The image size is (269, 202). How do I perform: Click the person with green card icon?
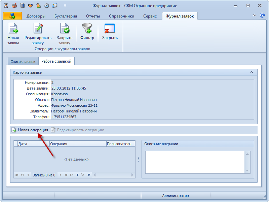tap(38, 5)
